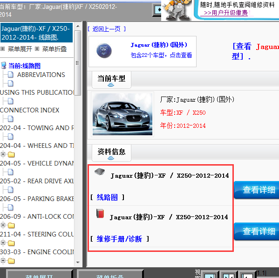Open 202-04 TOWING AND entry
Screen dimensions: 279x278
point(37,128)
